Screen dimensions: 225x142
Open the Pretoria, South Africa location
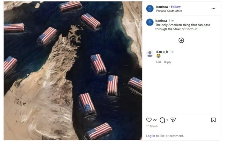pyautogui.click(x=169, y=11)
